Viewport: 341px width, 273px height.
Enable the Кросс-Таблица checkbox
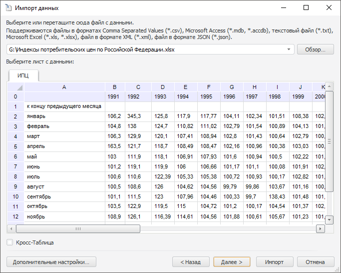(x=10, y=242)
